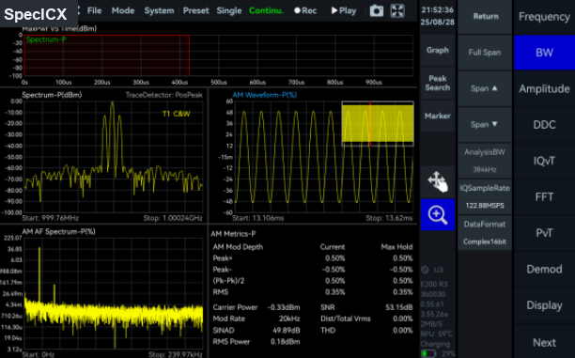The height and width of the screenshot is (358, 575).
Task: Click the AM AF Spectrum-P(%) title
Action: click(58, 231)
